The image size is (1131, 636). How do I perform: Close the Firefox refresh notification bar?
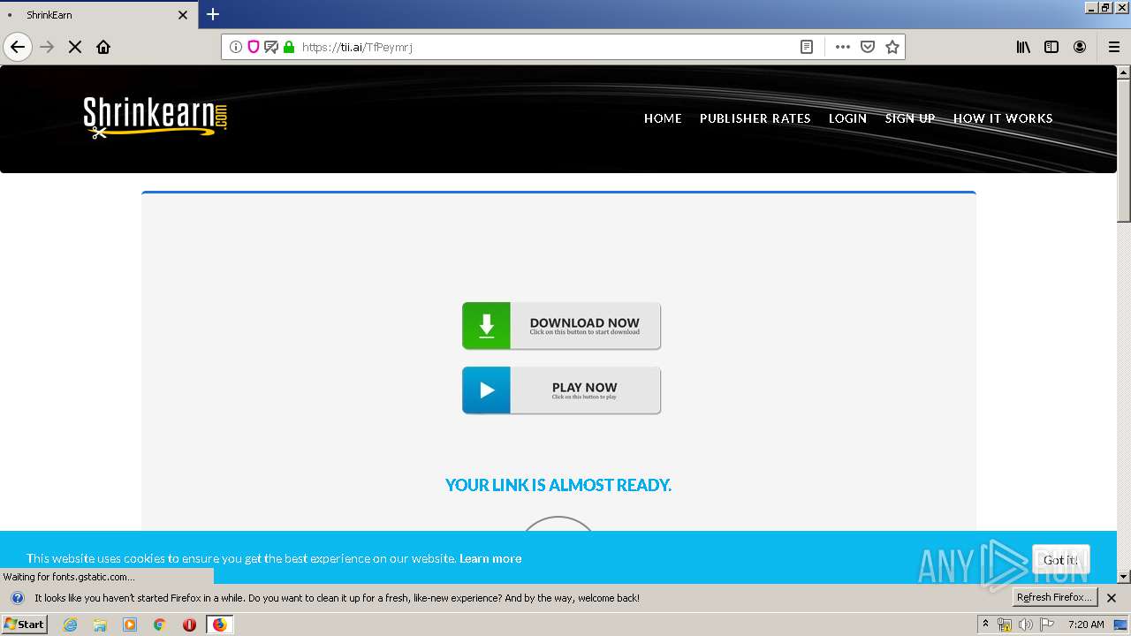[x=1112, y=598]
